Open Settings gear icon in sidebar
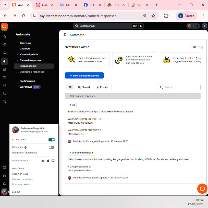Image resolution: width=208 pixels, height=208 pixels. pos(4,176)
